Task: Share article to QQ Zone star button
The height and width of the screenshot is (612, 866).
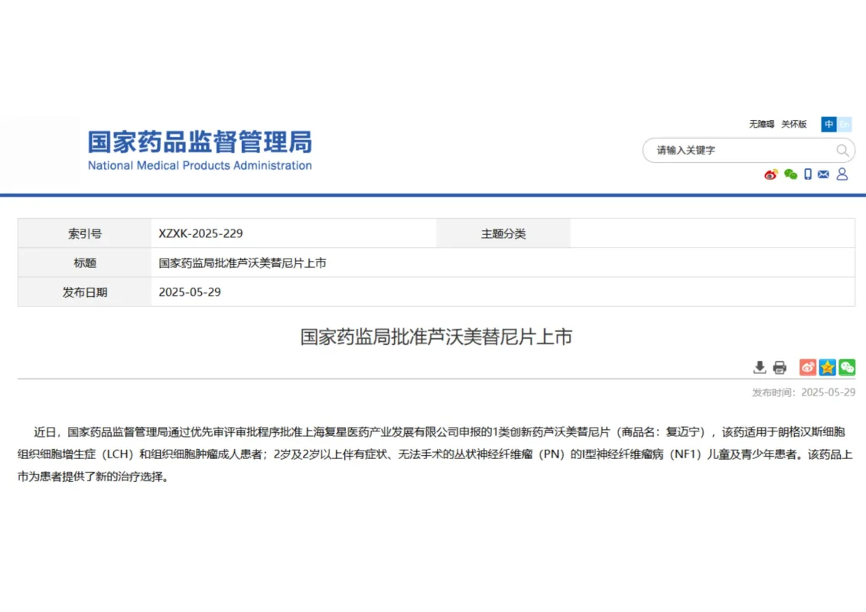Action: pos(828,368)
